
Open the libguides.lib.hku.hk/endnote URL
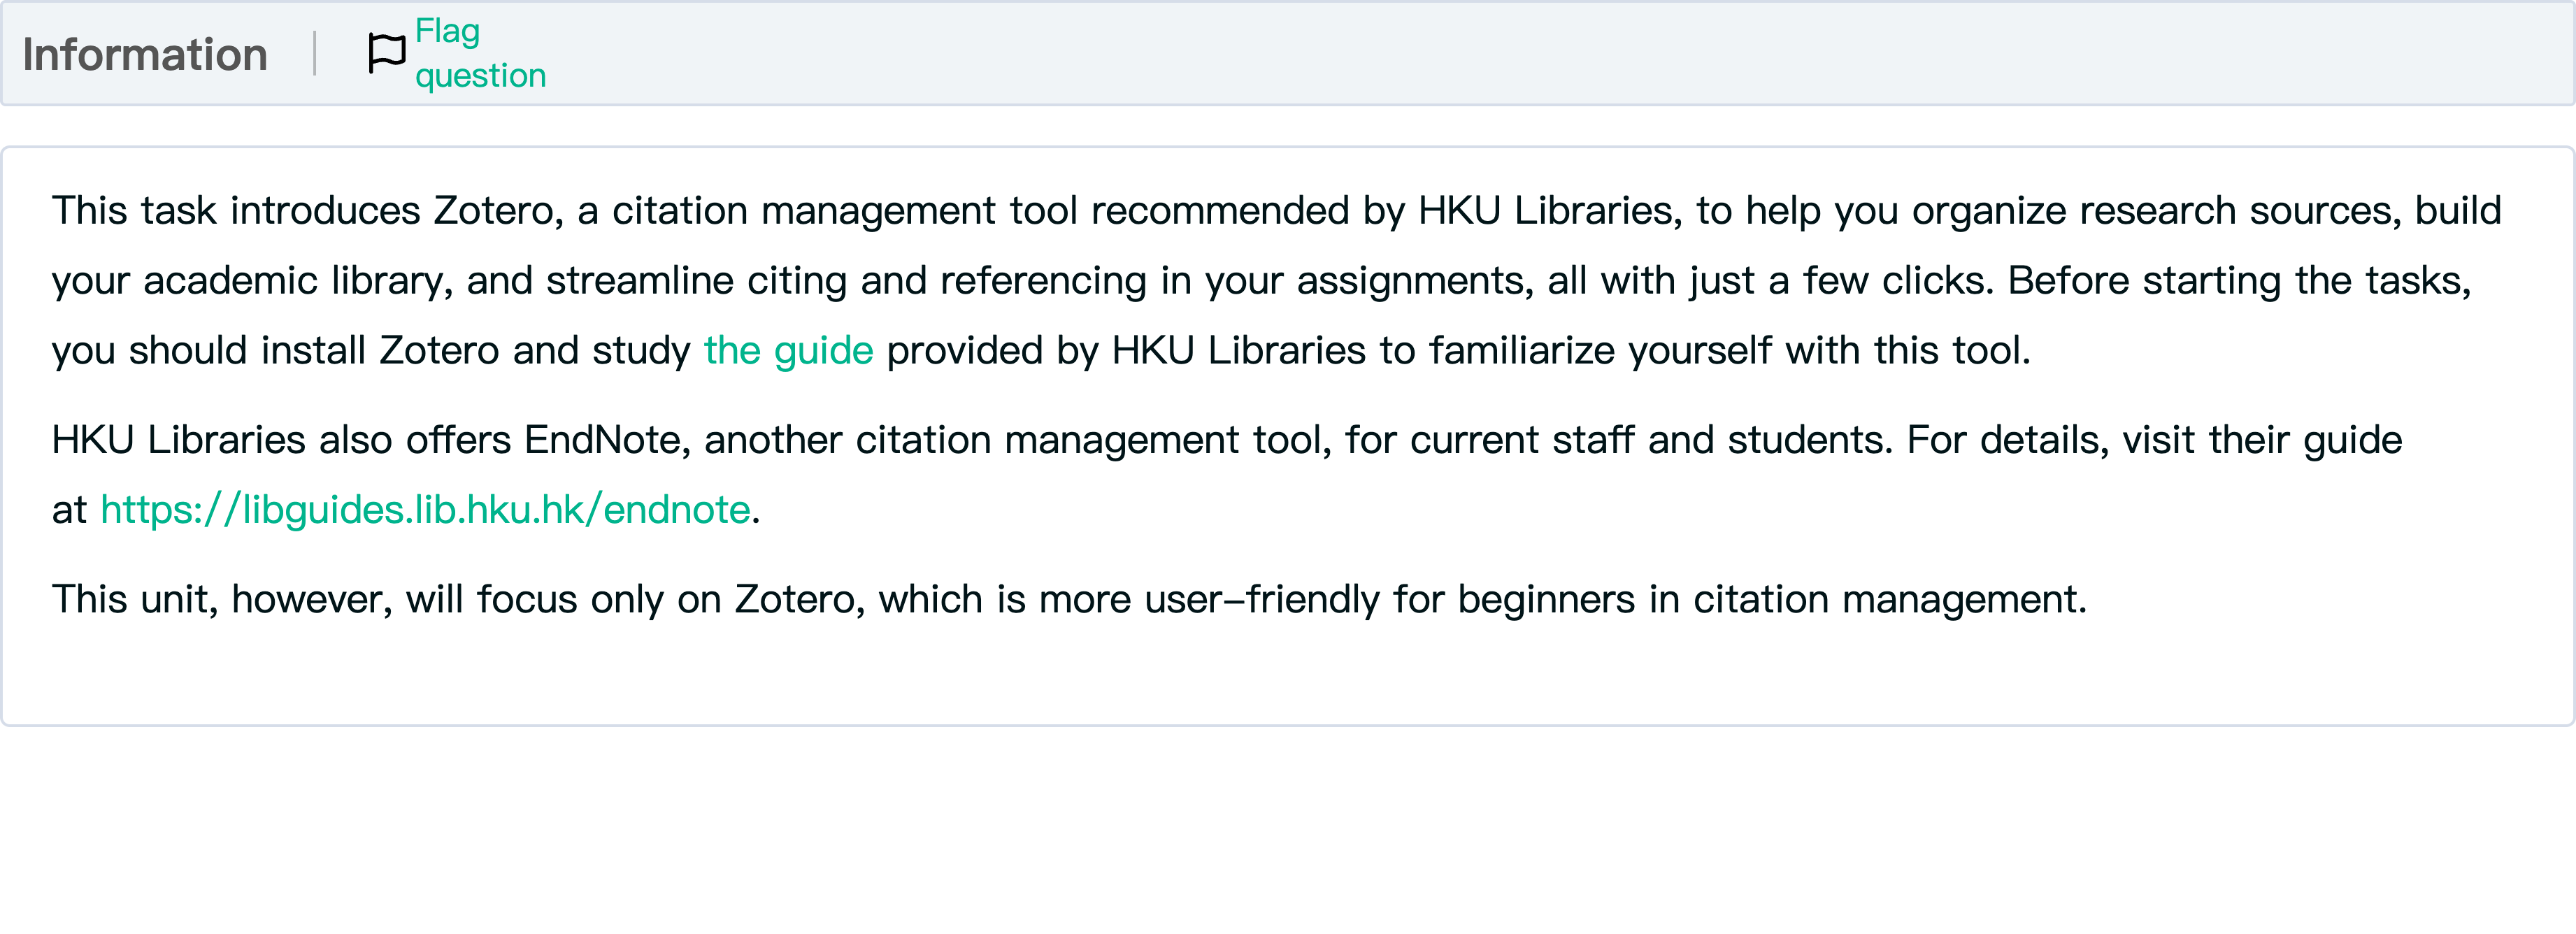425,510
